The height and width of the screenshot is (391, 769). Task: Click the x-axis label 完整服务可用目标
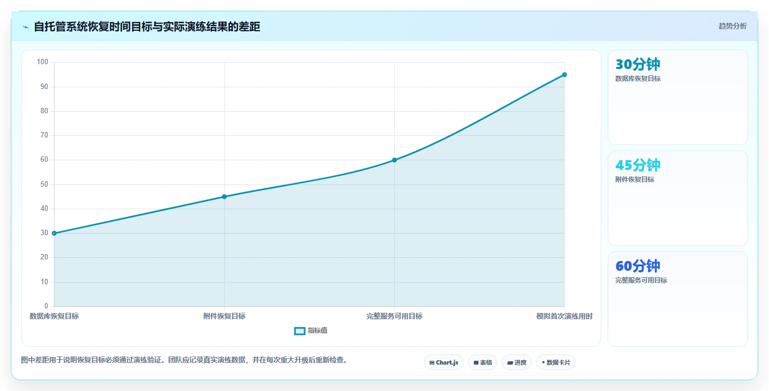394,316
